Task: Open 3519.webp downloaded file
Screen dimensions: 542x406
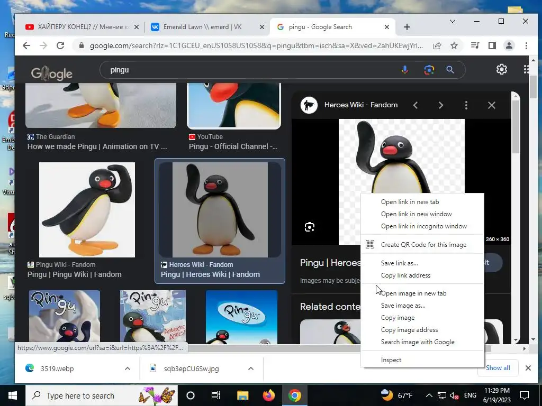Action: click(x=57, y=368)
